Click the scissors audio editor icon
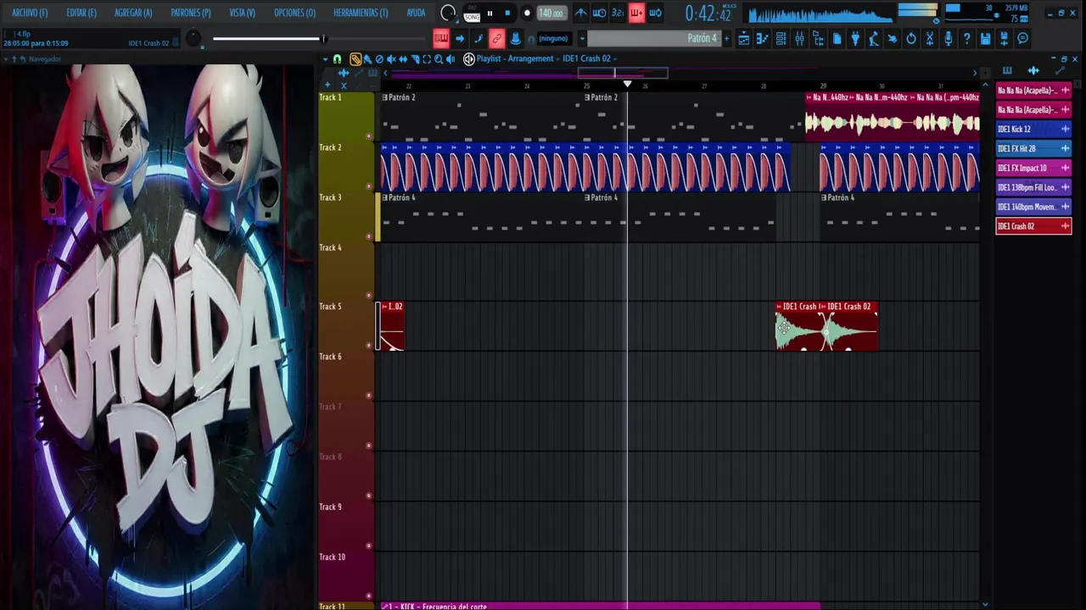The height and width of the screenshot is (610, 1086). click(930, 38)
